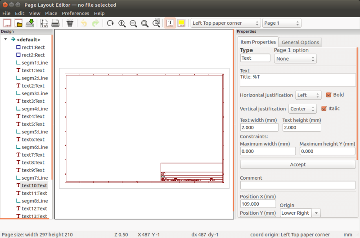
Task: Open the Help menu
Action: point(99,13)
